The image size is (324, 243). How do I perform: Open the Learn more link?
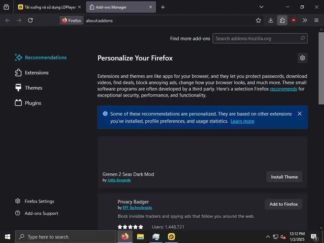click(242, 121)
